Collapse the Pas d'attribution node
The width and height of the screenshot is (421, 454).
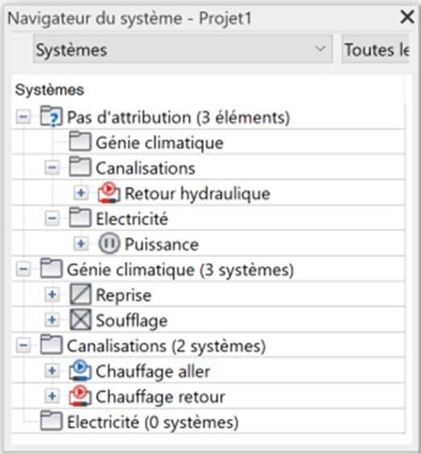pos(23,117)
